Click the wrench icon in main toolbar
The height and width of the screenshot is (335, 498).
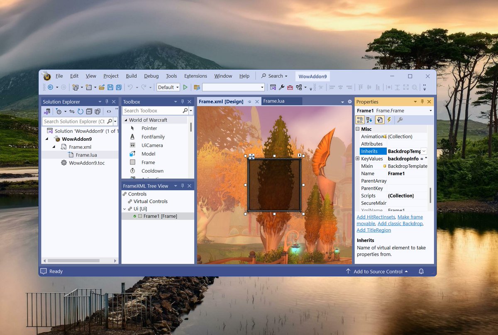tap(281, 87)
